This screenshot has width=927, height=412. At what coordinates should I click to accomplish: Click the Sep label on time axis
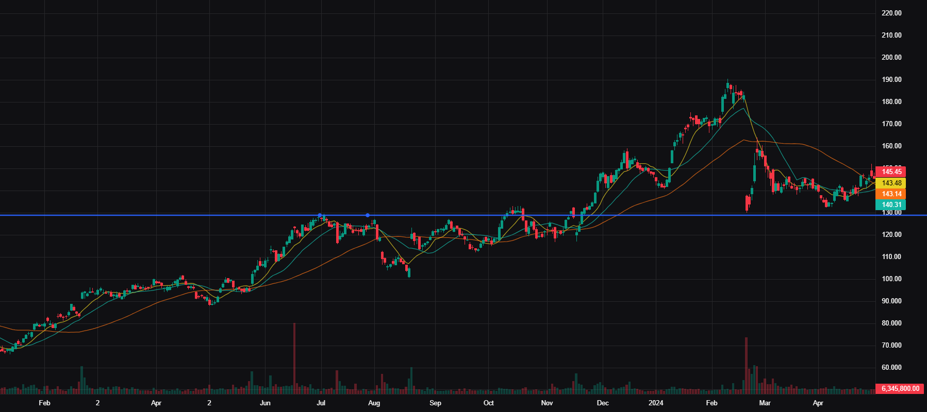(435, 403)
